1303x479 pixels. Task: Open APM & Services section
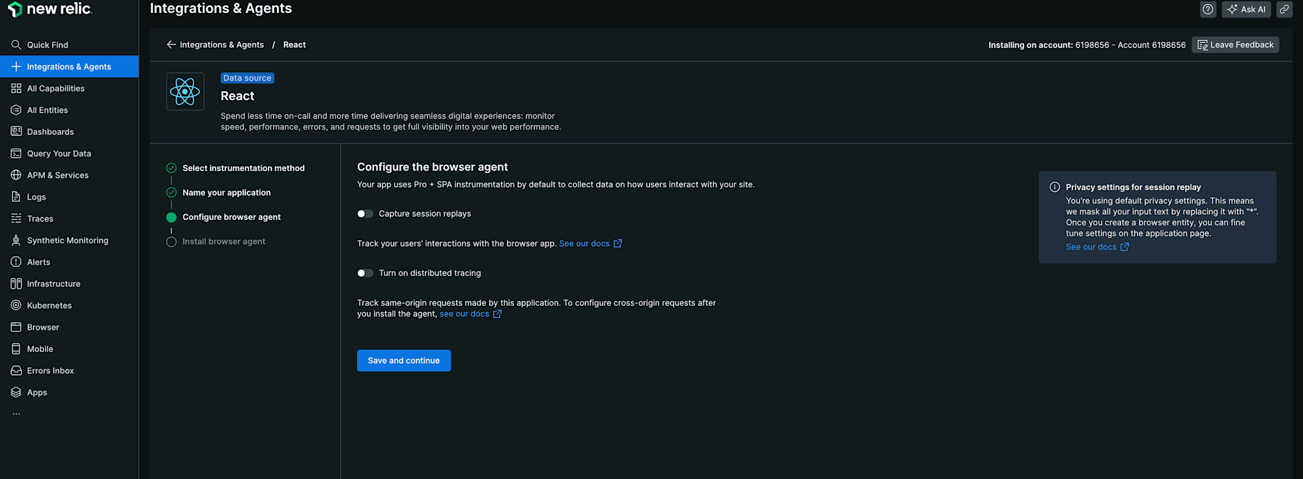[x=69, y=175]
